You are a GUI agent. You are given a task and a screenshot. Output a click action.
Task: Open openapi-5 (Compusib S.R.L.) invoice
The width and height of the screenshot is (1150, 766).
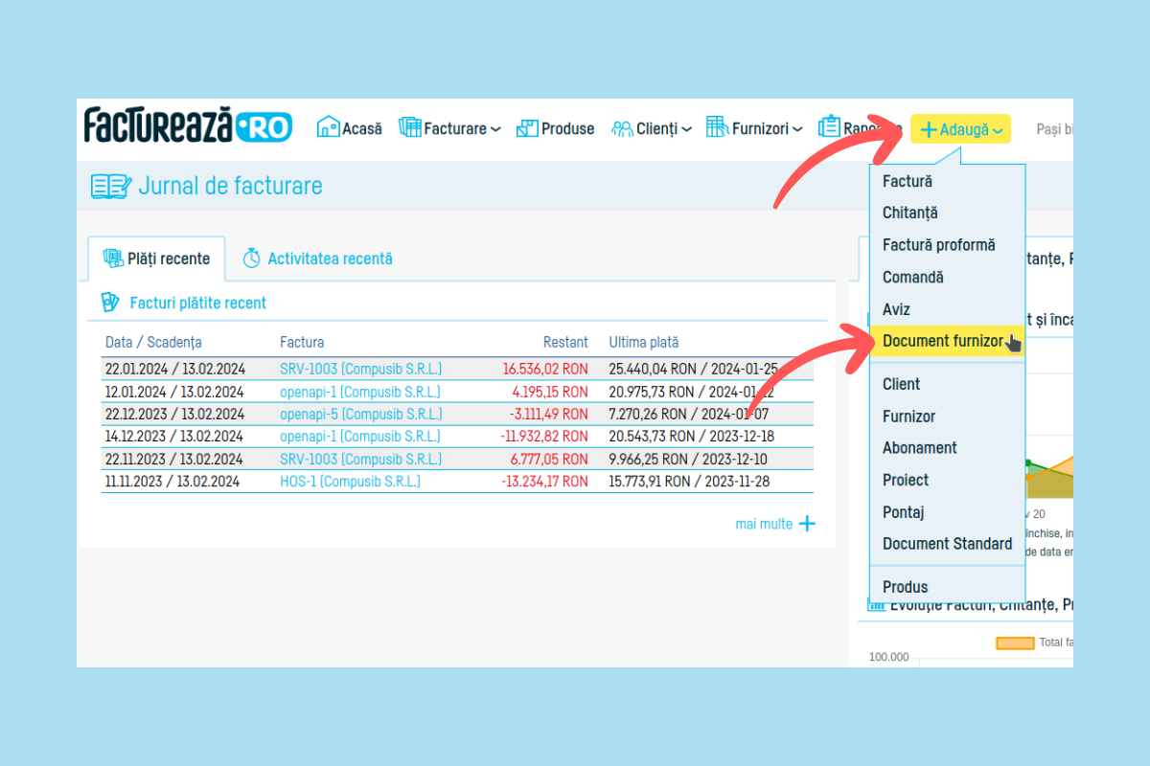coord(360,415)
